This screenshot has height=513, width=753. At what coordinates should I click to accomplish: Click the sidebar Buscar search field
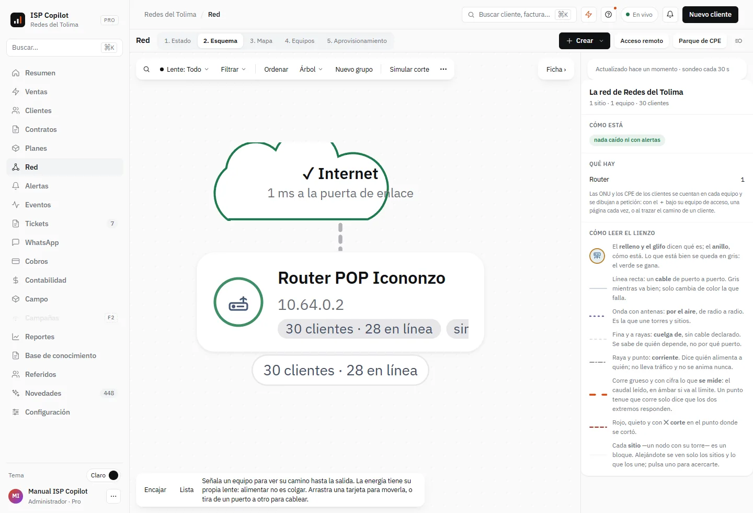point(65,47)
